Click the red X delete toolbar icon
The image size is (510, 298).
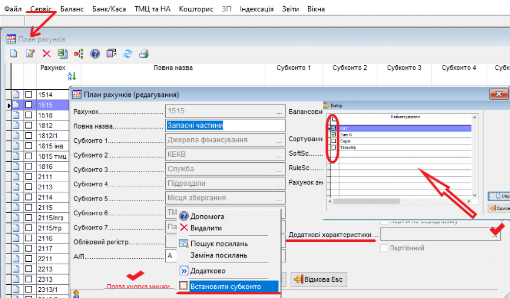coord(46,54)
